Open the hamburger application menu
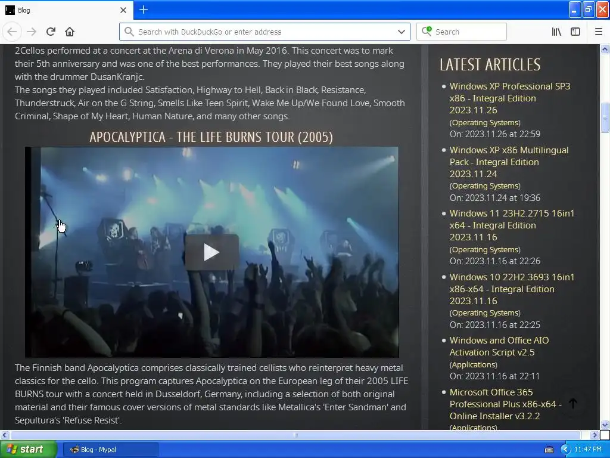This screenshot has height=458, width=610. [598, 32]
